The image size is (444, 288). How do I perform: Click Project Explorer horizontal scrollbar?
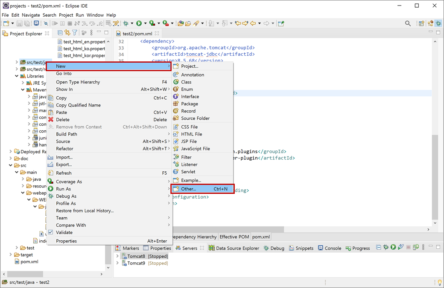pyautogui.click(x=25, y=274)
